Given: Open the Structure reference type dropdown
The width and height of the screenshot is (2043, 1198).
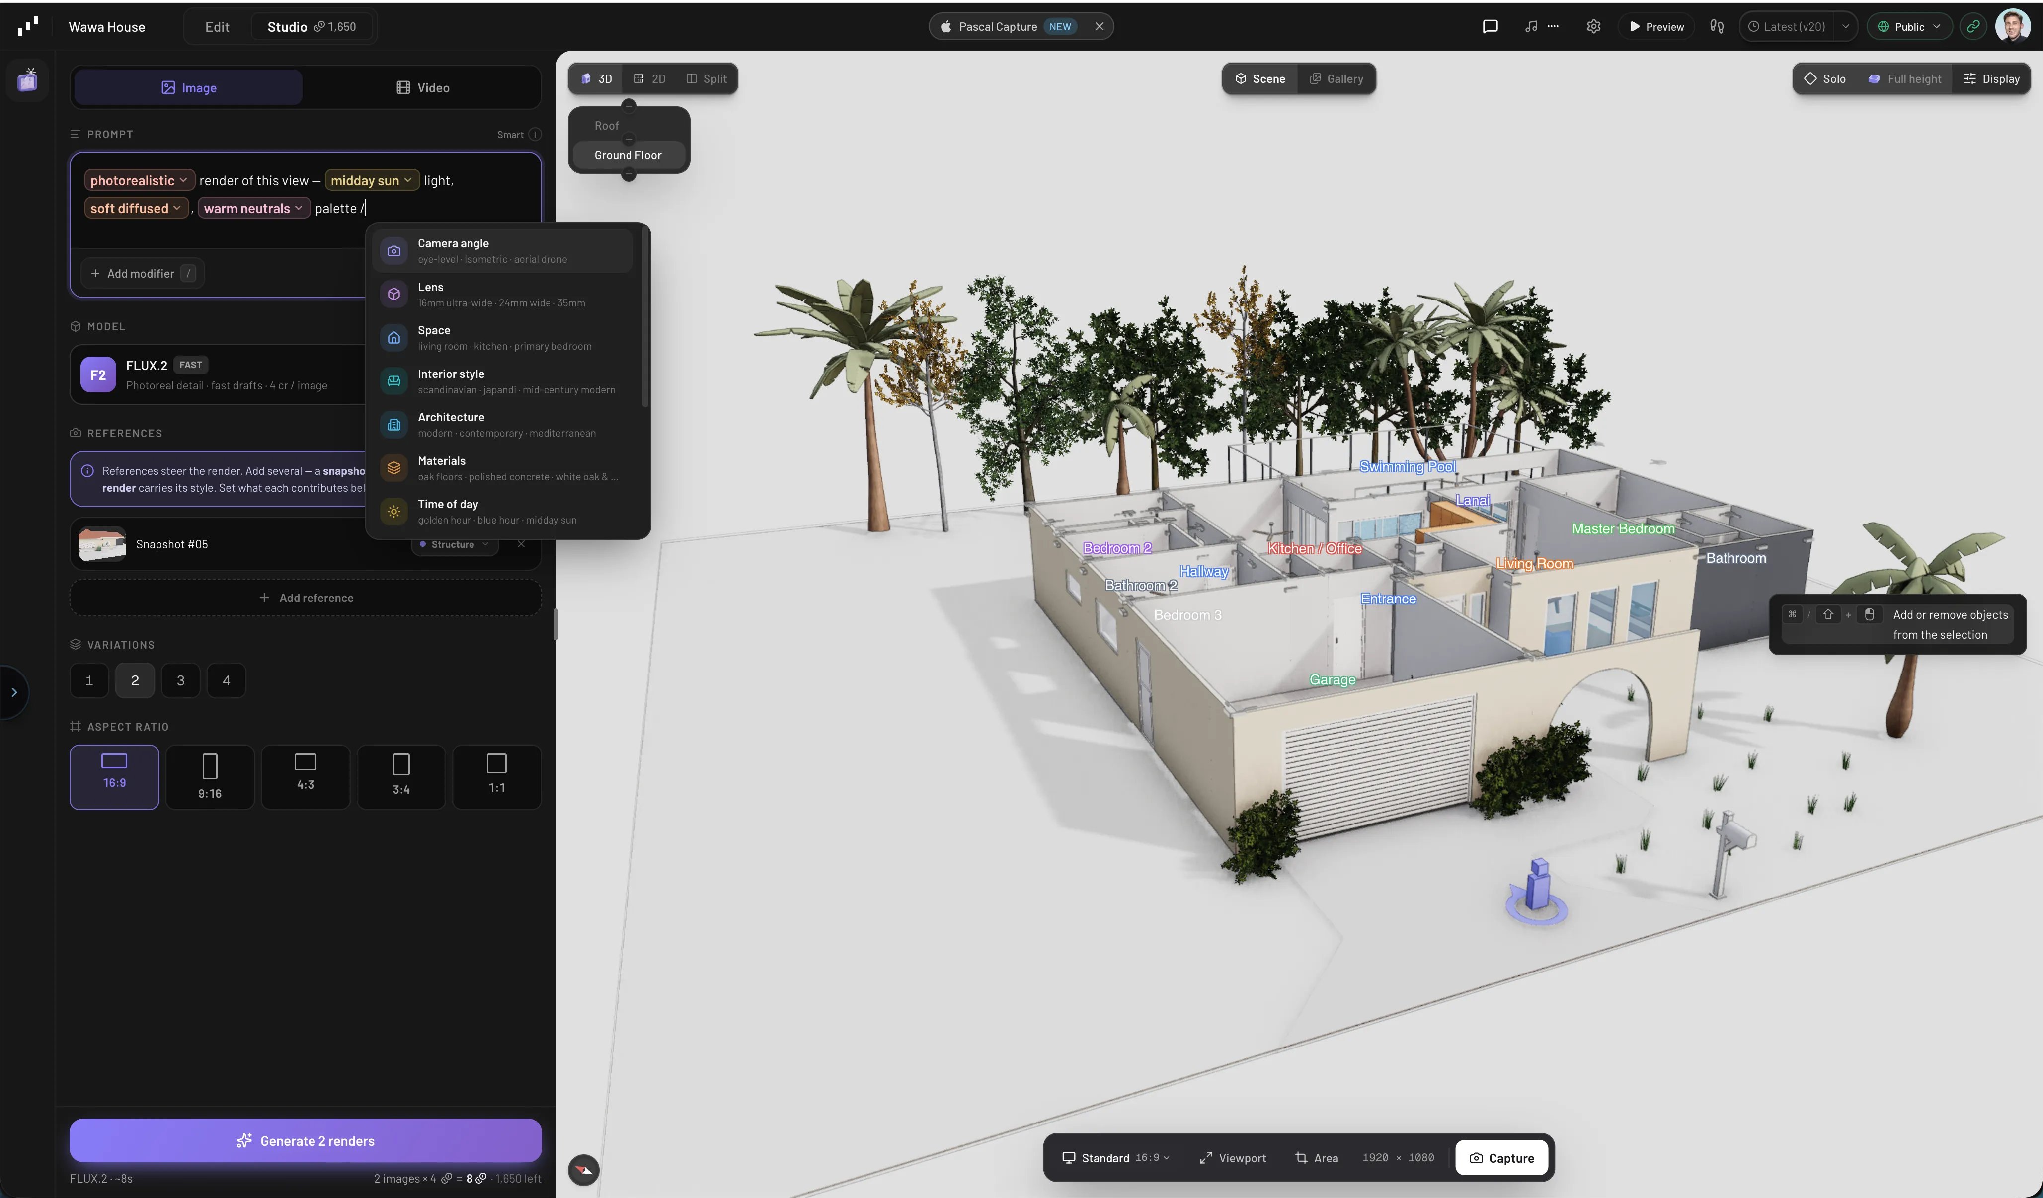Looking at the screenshot, I should tap(454, 545).
